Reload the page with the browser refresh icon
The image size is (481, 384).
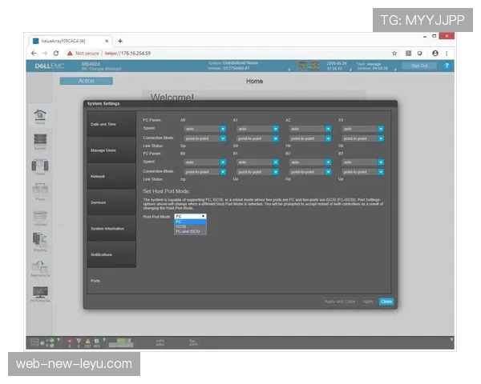click(56, 54)
